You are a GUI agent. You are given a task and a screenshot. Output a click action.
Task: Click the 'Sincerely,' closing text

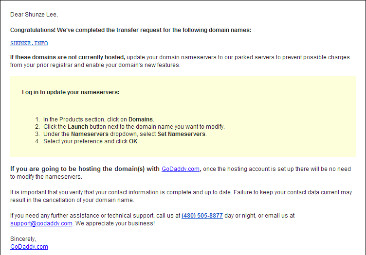[23, 239]
